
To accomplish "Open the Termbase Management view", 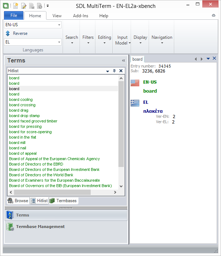I will 66,227.
